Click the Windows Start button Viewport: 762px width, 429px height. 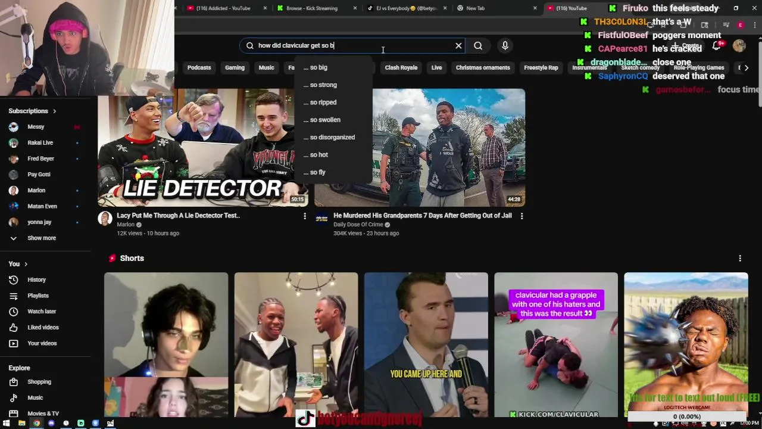pos(7,423)
